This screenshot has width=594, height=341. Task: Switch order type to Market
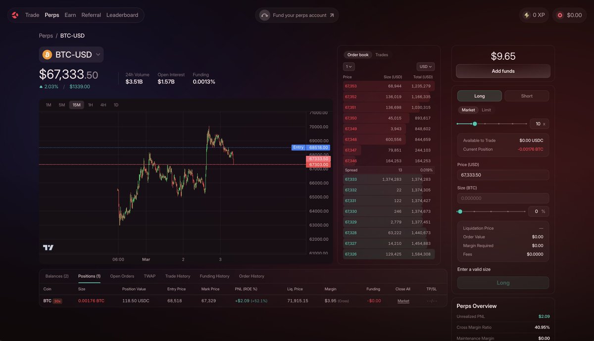point(468,110)
